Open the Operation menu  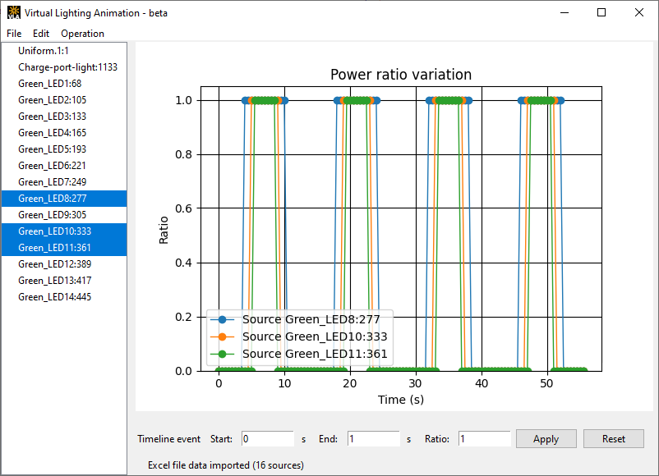coord(82,34)
